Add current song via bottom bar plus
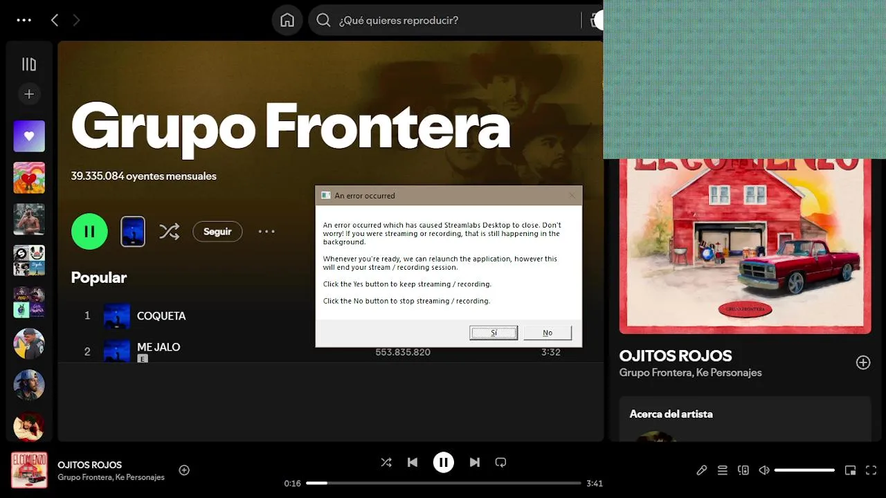This screenshot has width=886, height=498. (x=184, y=470)
